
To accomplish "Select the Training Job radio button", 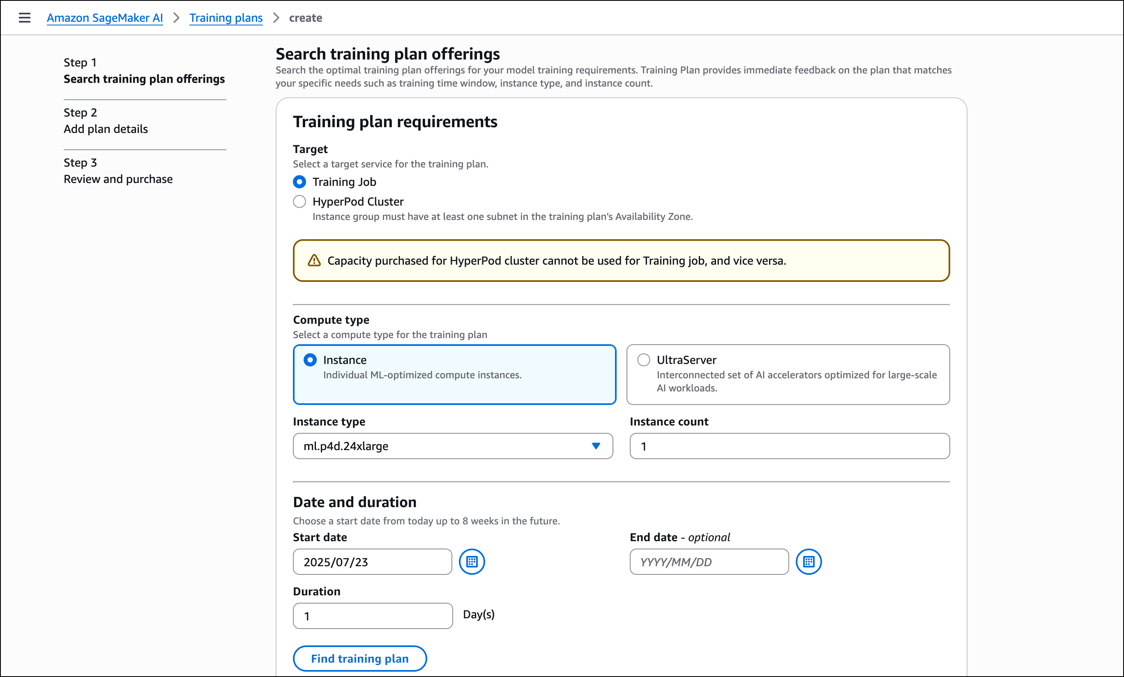I will (x=299, y=182).
